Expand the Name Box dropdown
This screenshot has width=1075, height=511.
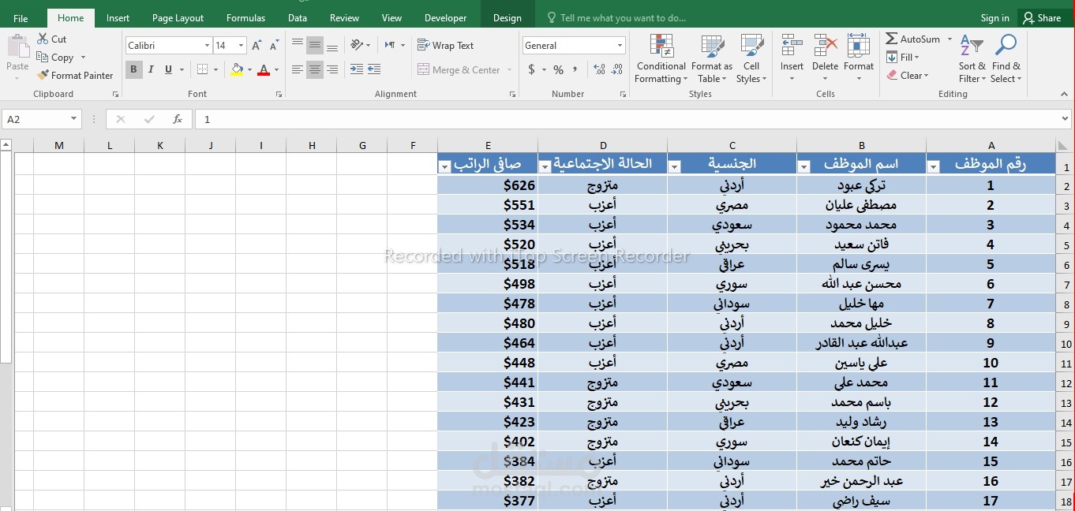point(74,119)
